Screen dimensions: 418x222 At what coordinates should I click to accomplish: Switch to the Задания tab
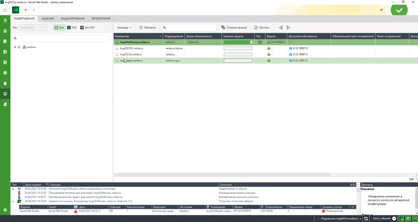coord(47,19)
